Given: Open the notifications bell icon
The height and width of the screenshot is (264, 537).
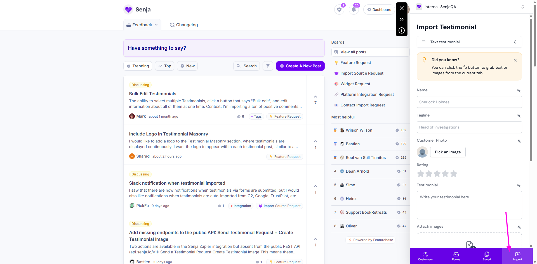Looking at the screenshot, I should point(354,9).
